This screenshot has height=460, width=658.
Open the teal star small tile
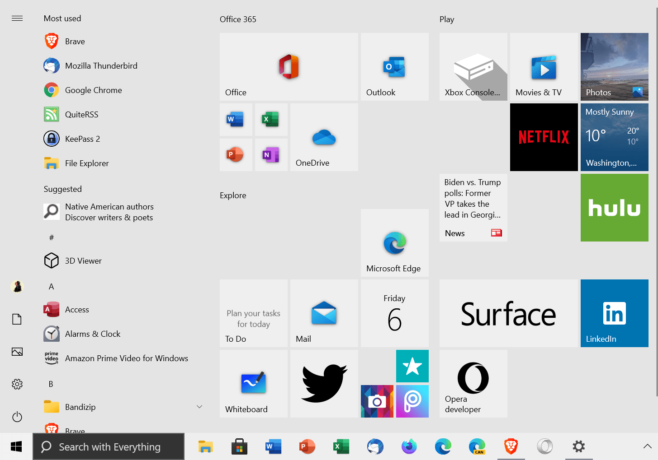[412, 366]
